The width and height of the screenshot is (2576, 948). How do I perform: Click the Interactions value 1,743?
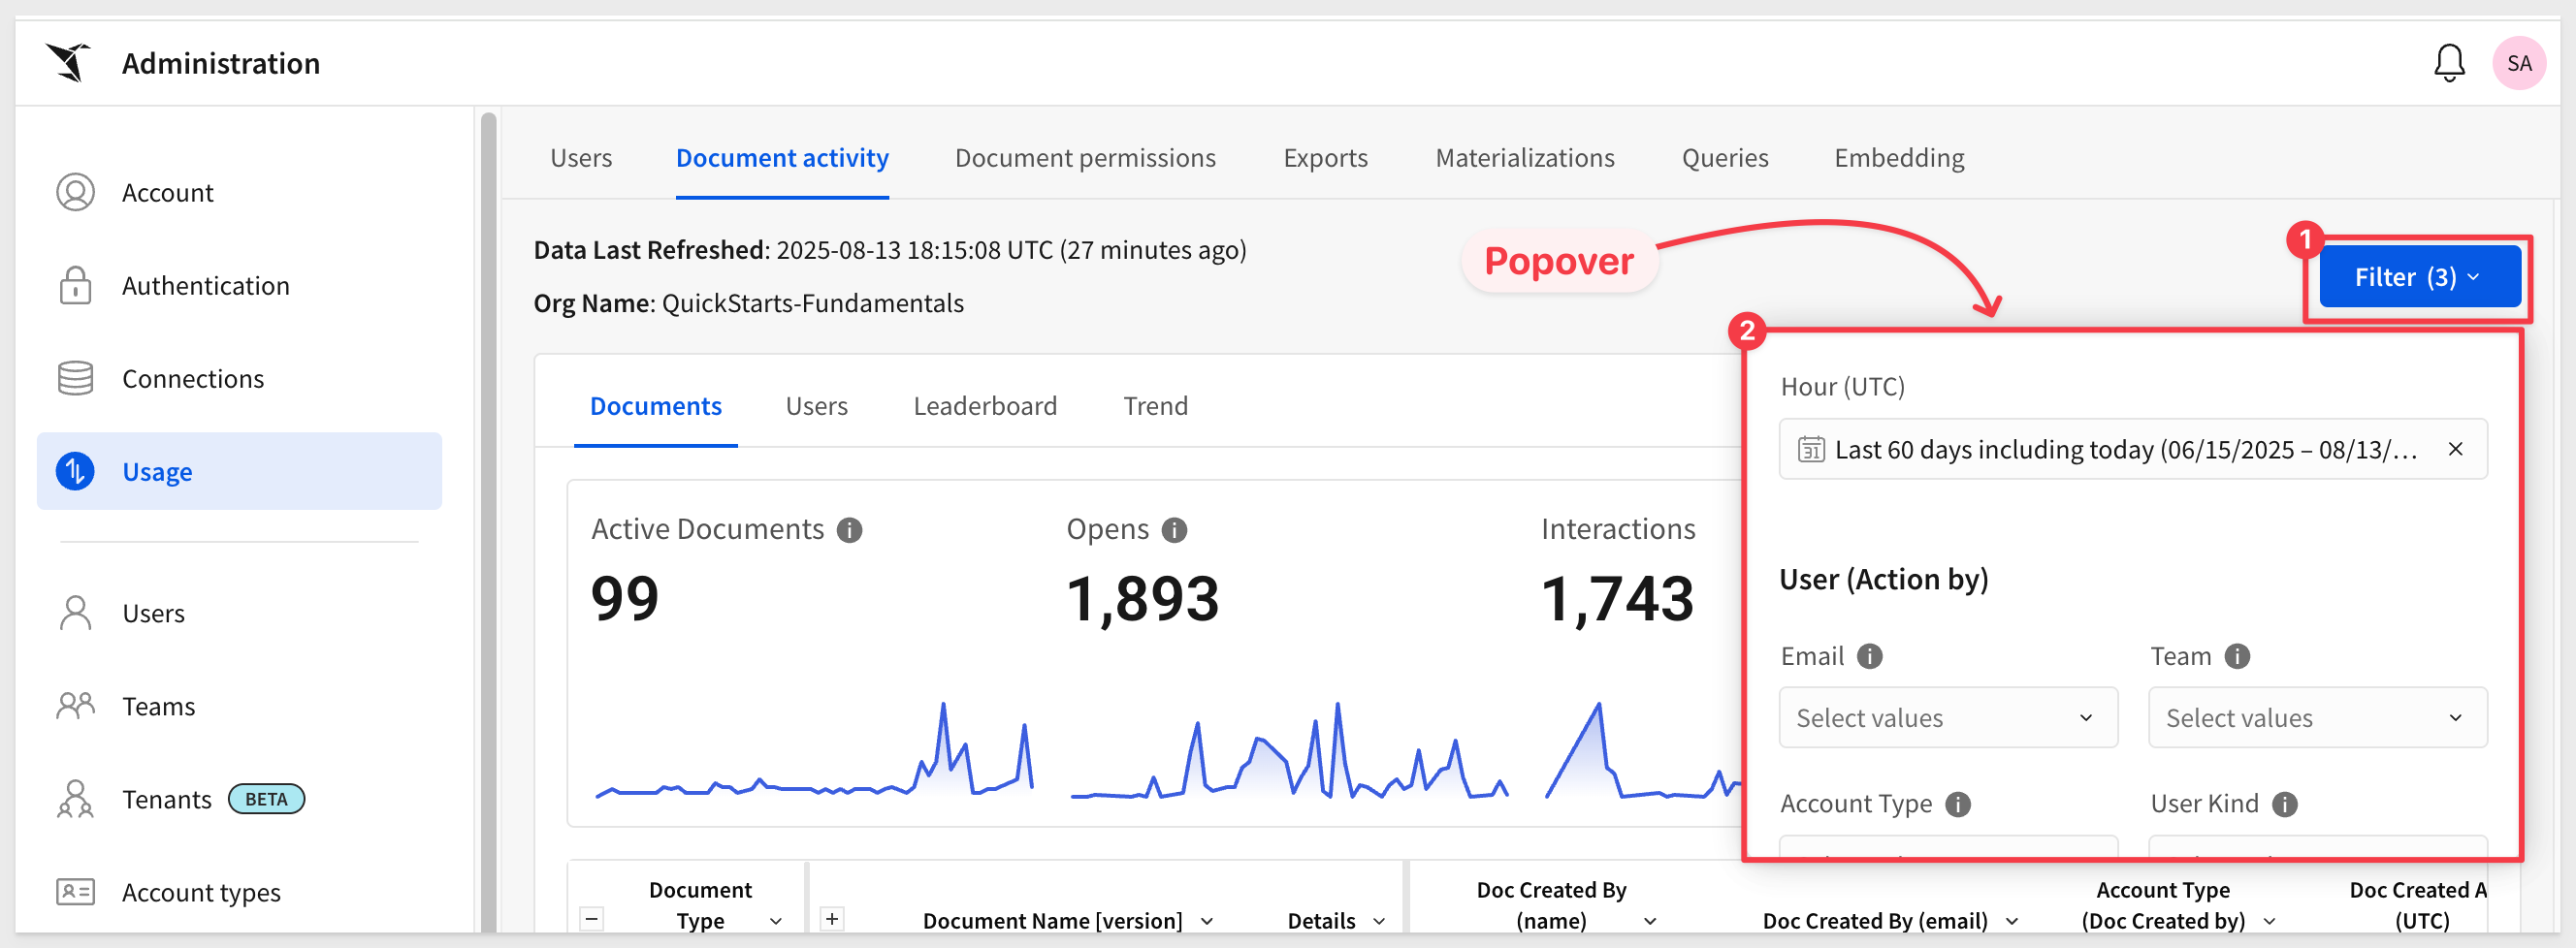pyautogui.click(x=1617, y=598)
